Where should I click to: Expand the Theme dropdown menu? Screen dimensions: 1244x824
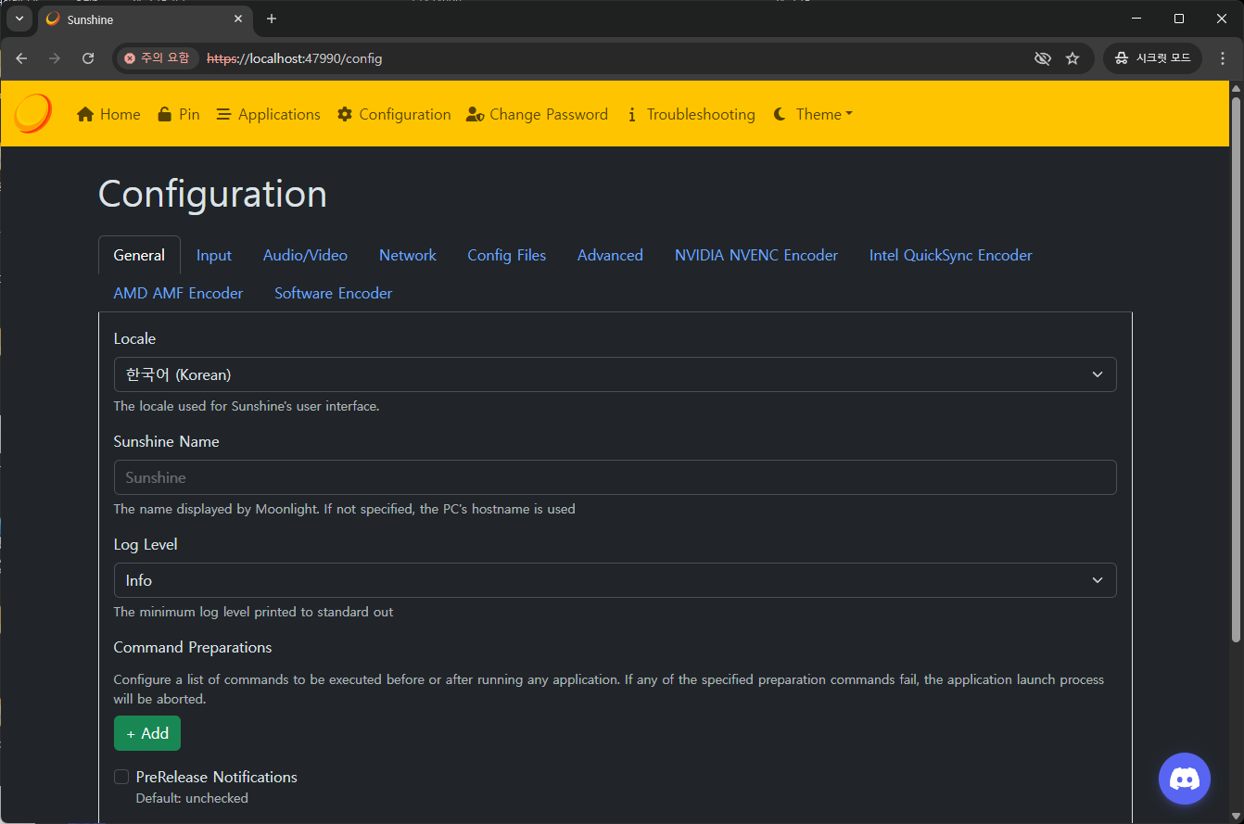tap(812, 114)
